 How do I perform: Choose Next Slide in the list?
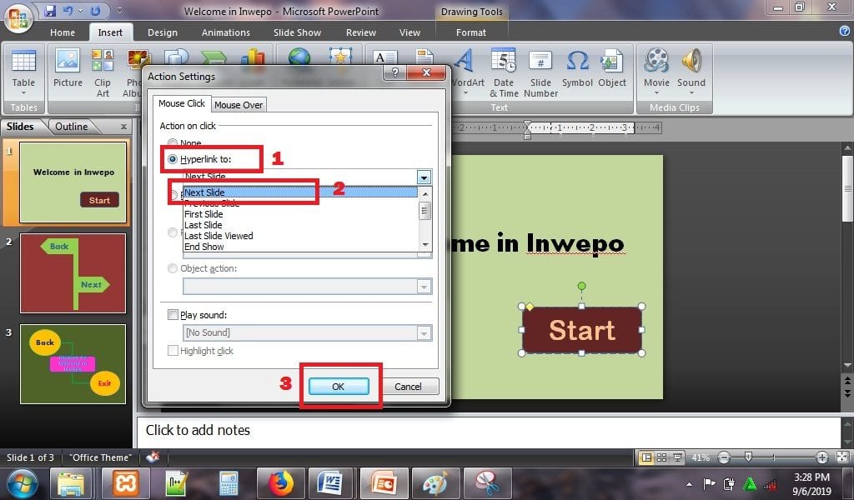[x=300, y=192]
